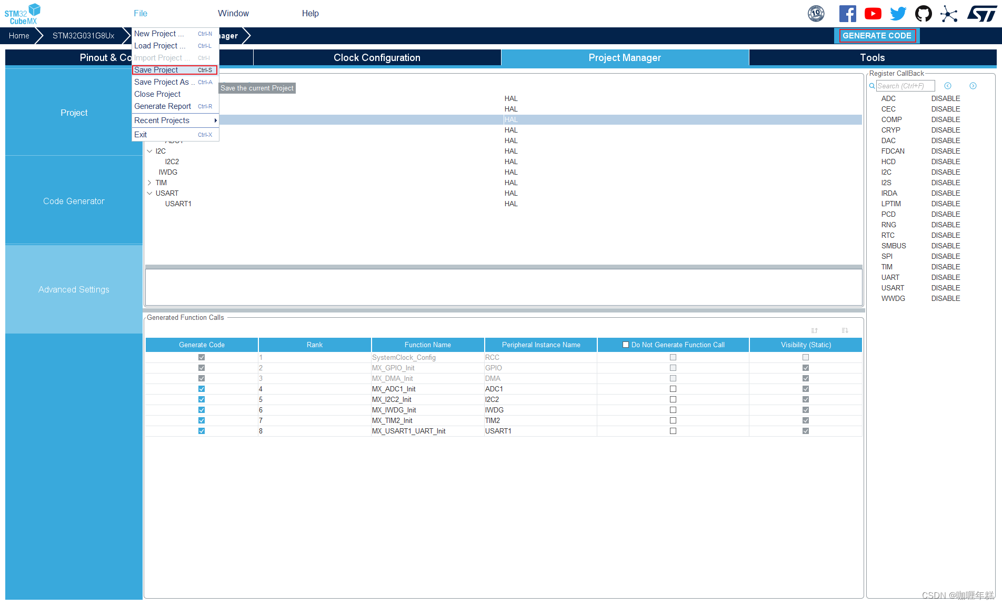The width and height of the screenshot is (1002, 605).
Task: Select the IWDG tree row
Action: [x=168, y=172]
